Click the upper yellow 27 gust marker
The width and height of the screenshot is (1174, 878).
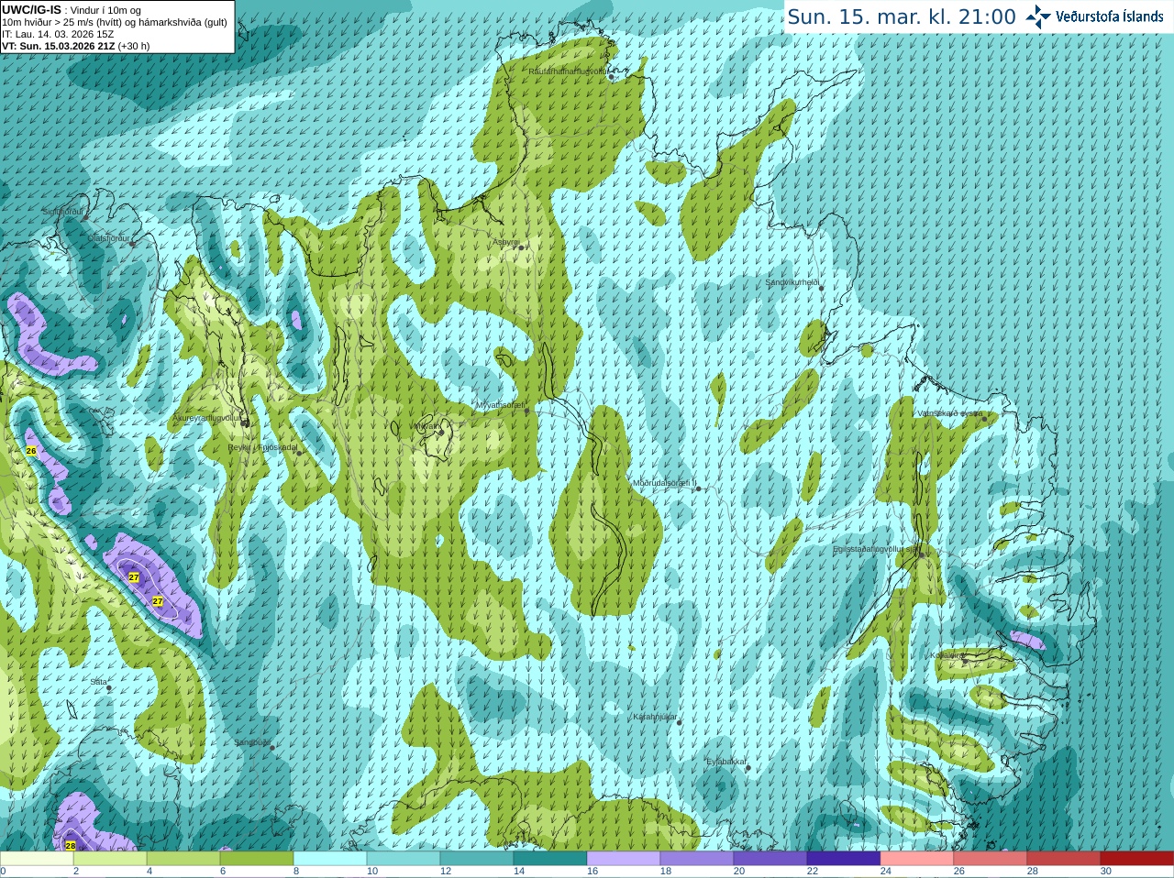(135, 577)
